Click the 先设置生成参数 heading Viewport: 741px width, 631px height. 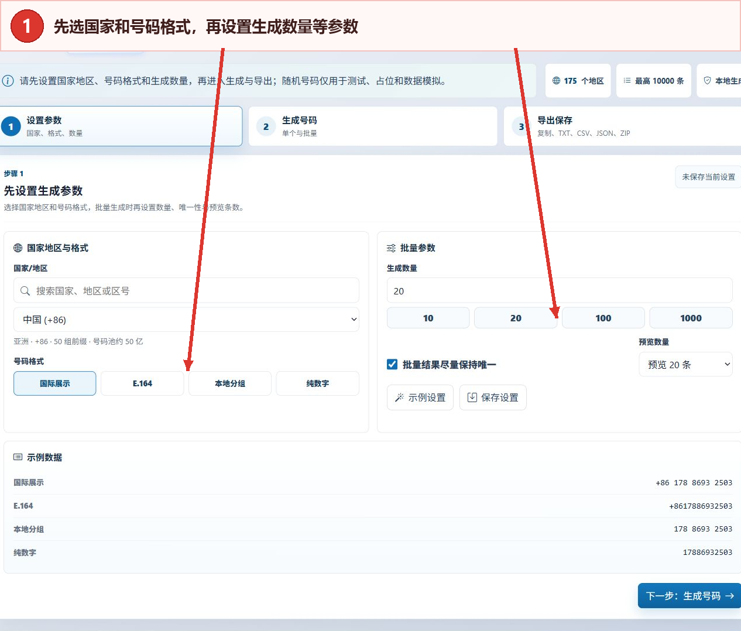[x=43, y=191]
